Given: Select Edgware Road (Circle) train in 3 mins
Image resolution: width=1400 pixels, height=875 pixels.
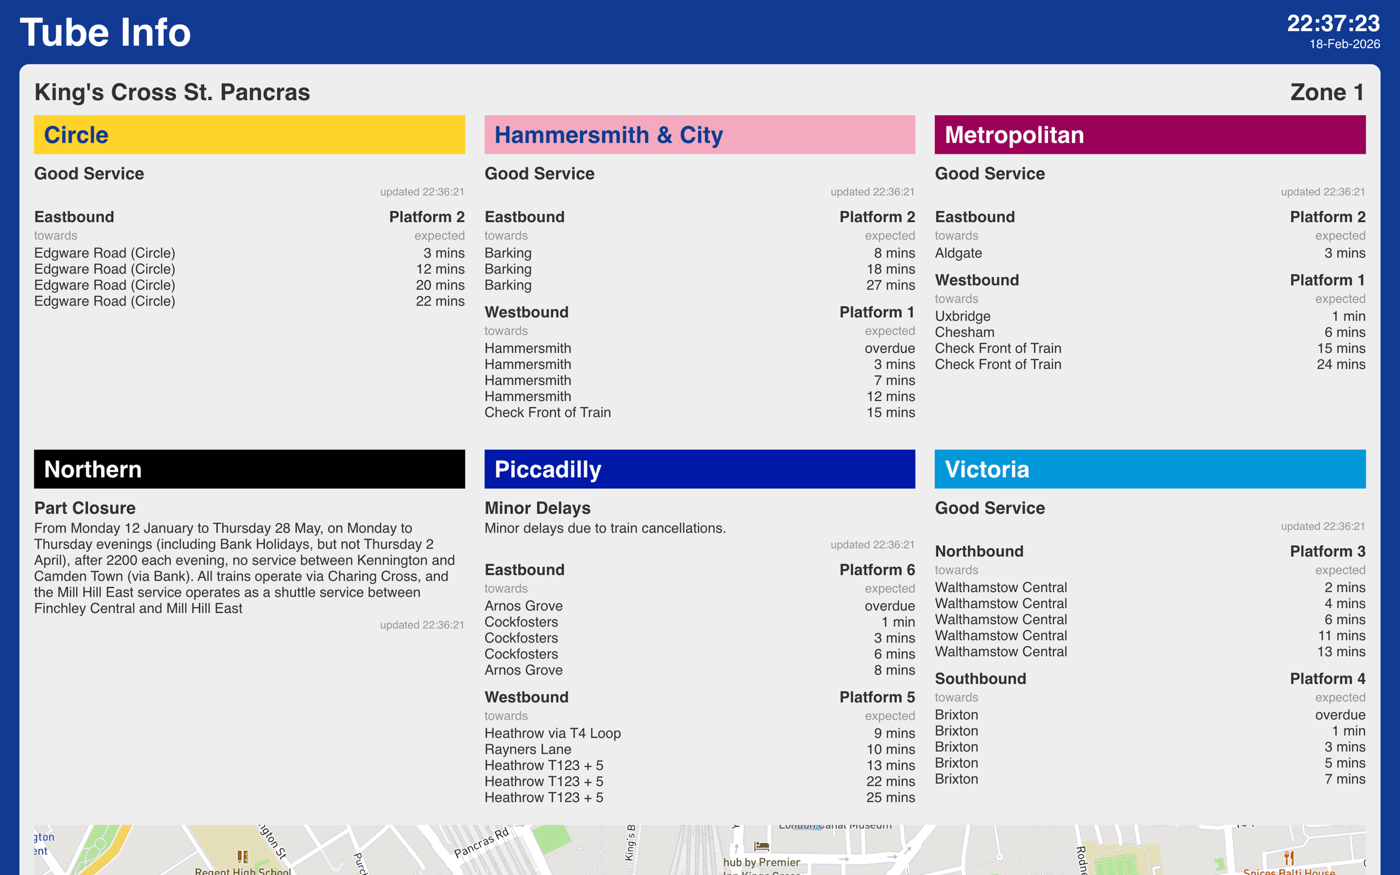Looking at the screenshot, I should pyautogui.click(x=249, y=253).
